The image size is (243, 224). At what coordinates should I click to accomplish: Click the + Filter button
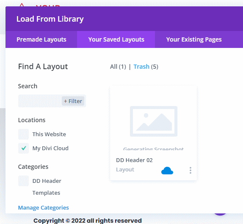coord(73,101)
